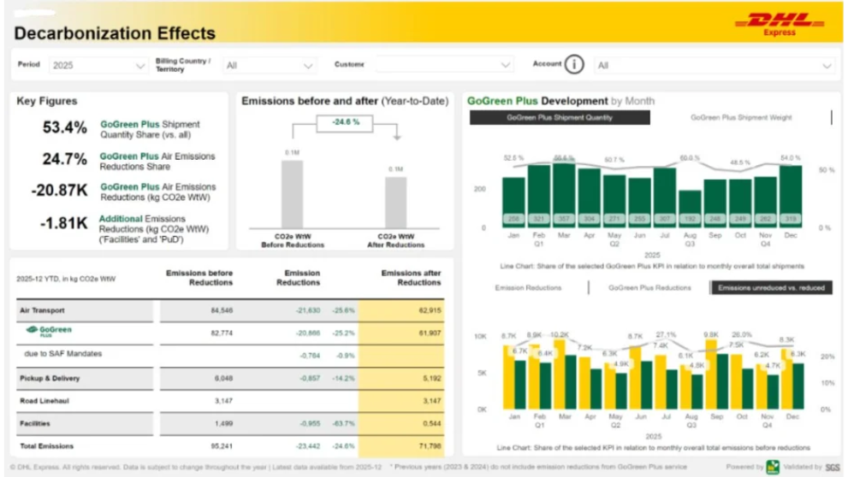Expand the Customer dropdown
Viewport: 848px width, 477px height.
coord(443,65)
